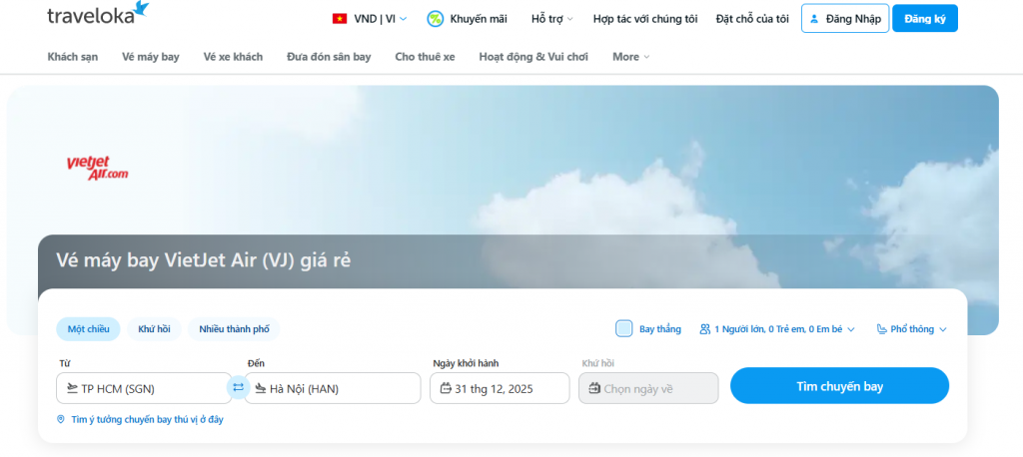Click the takeoff plane icon in Từ field
The height and width of the screenshot is (457, 1023).
coord(72,388)
